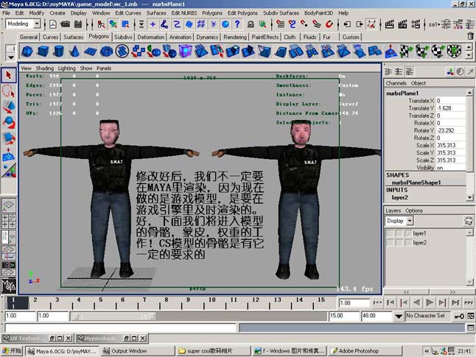476x357 pixels.
Task: Toggle first channel box layout icon
Action: pos(388,71)
